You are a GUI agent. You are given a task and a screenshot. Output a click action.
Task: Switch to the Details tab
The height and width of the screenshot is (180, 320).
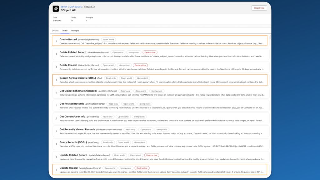click(x=55, y=31)
